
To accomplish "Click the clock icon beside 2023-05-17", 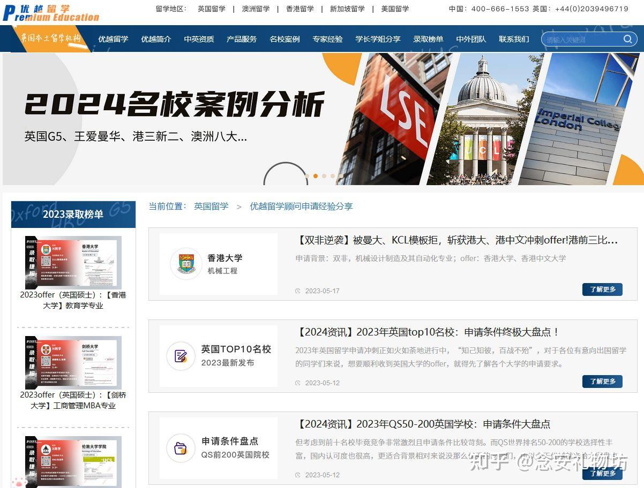I will [298, 291].
